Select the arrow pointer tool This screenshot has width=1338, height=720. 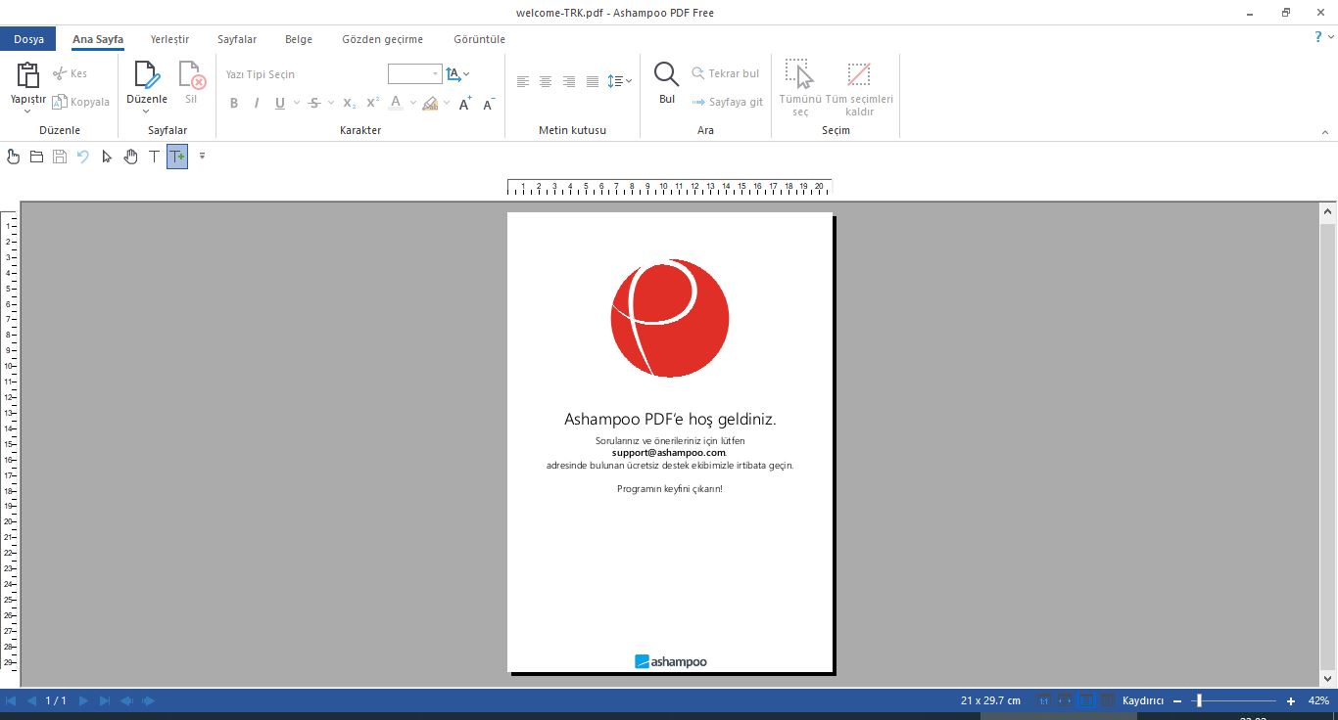[107, 157]
